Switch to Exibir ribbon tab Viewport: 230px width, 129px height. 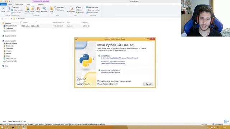pos(28,4)
